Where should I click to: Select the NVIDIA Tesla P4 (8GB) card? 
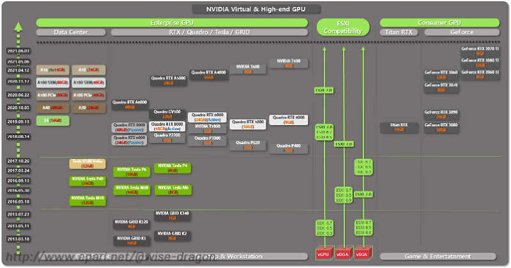click(172, 168)
